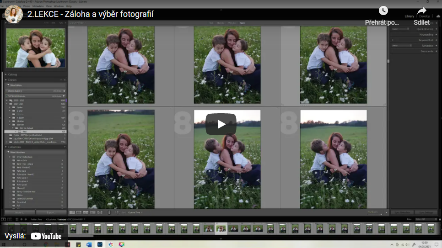Open the Window menu in Lightroom
442x248 pixels.
tap(59, 6)
